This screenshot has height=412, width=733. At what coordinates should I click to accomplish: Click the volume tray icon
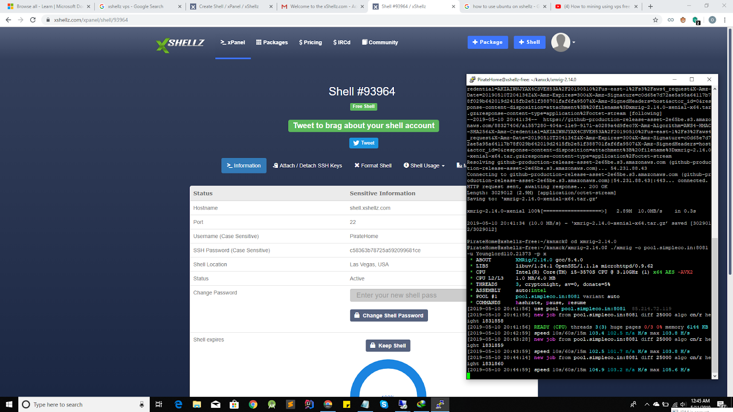pyautogui.click(x=683, y=404)
